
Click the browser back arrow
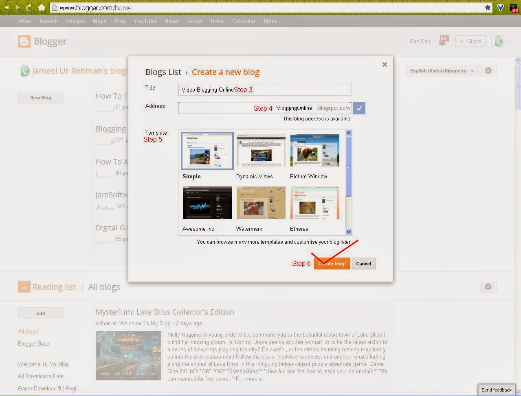click(x=7, y=7)
